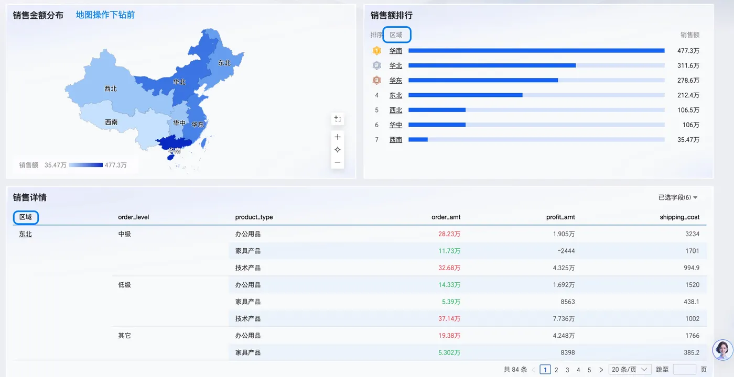Click the 28.23万 order amount cell

(x=449, y=234)
